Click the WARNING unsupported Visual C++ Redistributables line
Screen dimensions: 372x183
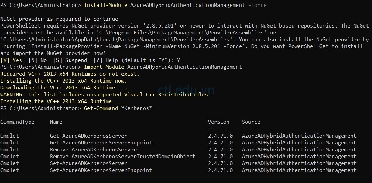coord(106,95)
